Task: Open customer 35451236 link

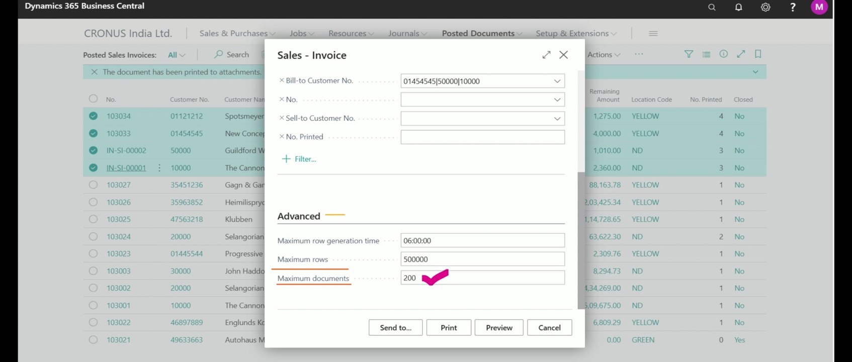Action: click(x=187, y=185)
